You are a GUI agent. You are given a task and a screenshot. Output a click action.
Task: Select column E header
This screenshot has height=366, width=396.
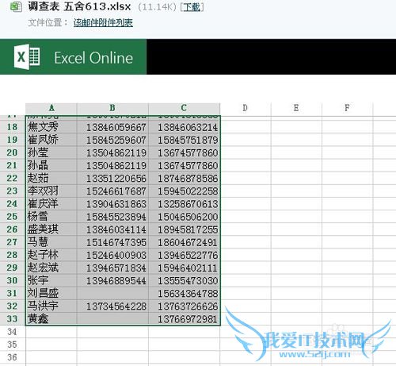click(296, 108)
